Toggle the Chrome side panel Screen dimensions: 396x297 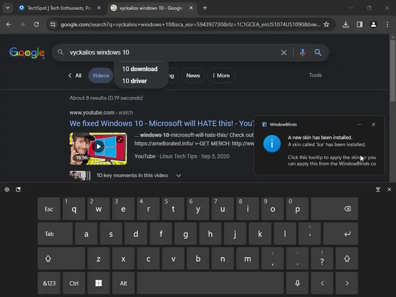[359, 24]
